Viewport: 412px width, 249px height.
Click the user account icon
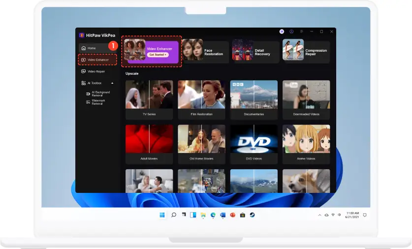coord(291,31)
